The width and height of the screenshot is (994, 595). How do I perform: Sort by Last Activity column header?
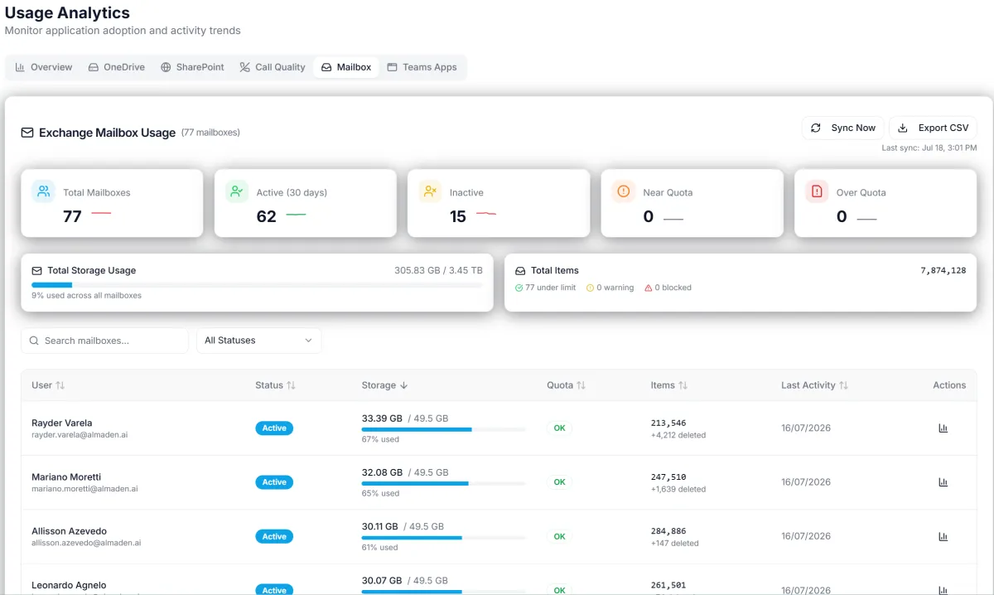point(814,385)
